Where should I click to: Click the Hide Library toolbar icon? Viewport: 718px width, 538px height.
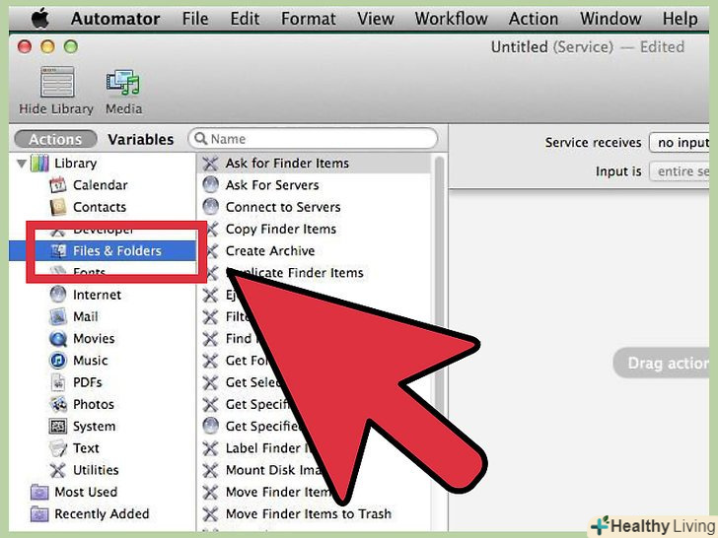coord(57,82)
